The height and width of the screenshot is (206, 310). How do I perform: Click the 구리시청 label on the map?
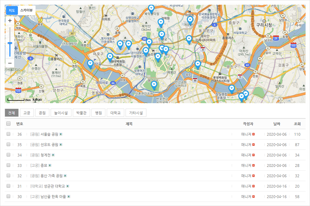tap(264, 25)
